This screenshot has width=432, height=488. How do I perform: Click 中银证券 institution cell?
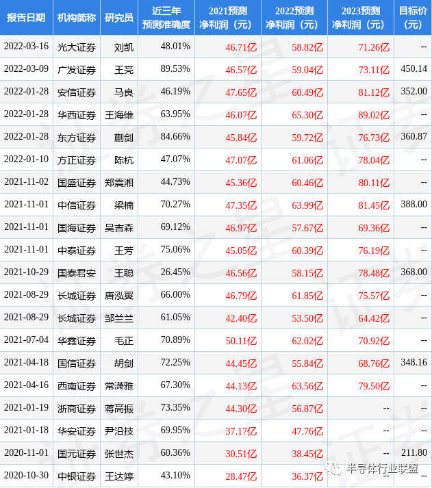pos(77,476)
